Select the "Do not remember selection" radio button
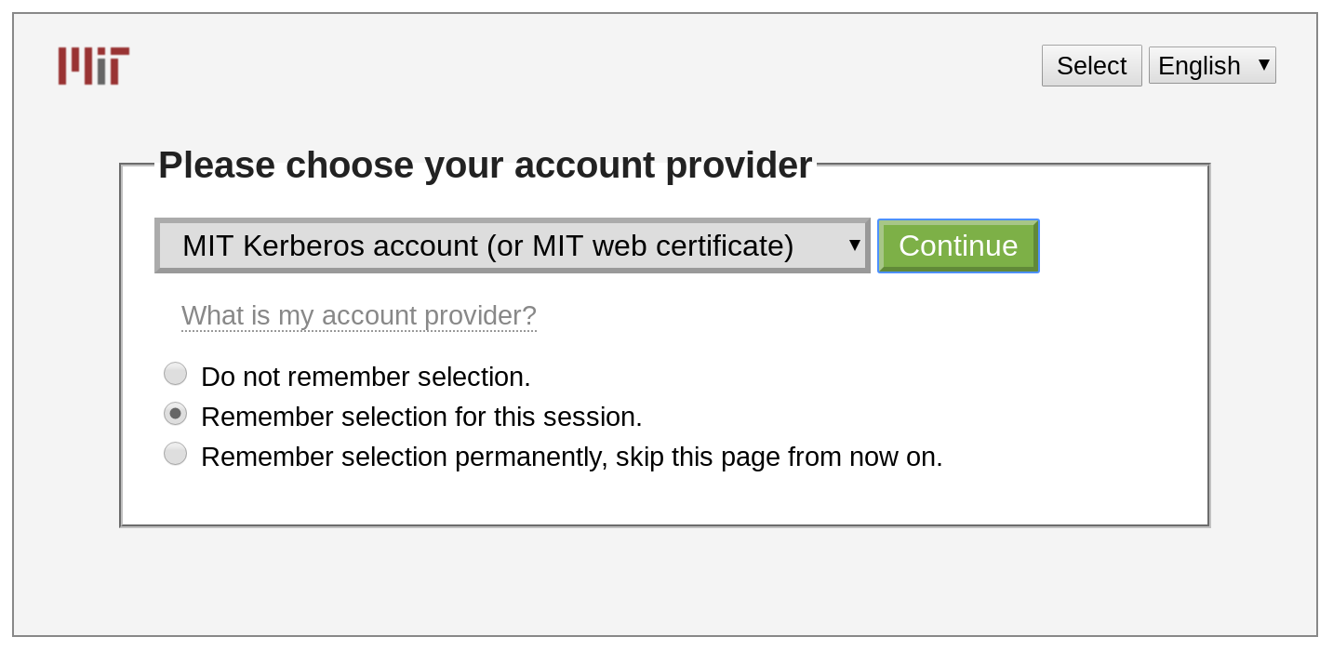Image resolution: width=1333 pixels, height=650 pixels. [175, 374]
